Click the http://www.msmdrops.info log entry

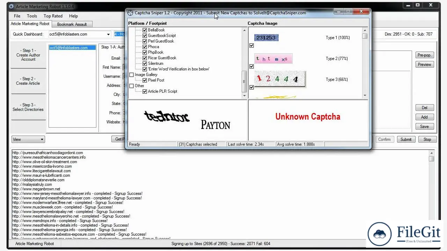pos(60,221)
